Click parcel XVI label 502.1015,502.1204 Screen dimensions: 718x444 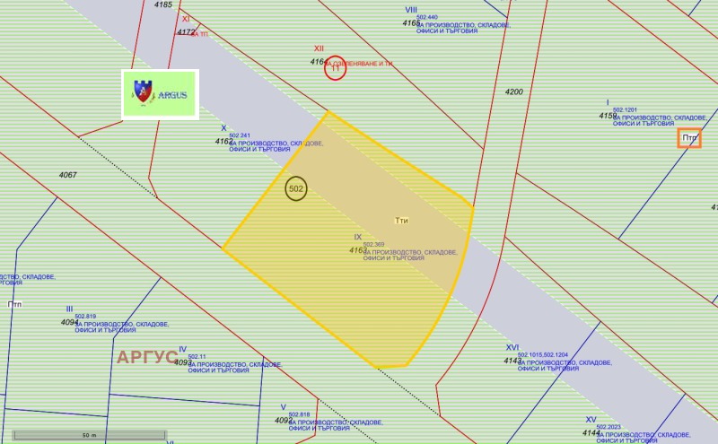542,355
